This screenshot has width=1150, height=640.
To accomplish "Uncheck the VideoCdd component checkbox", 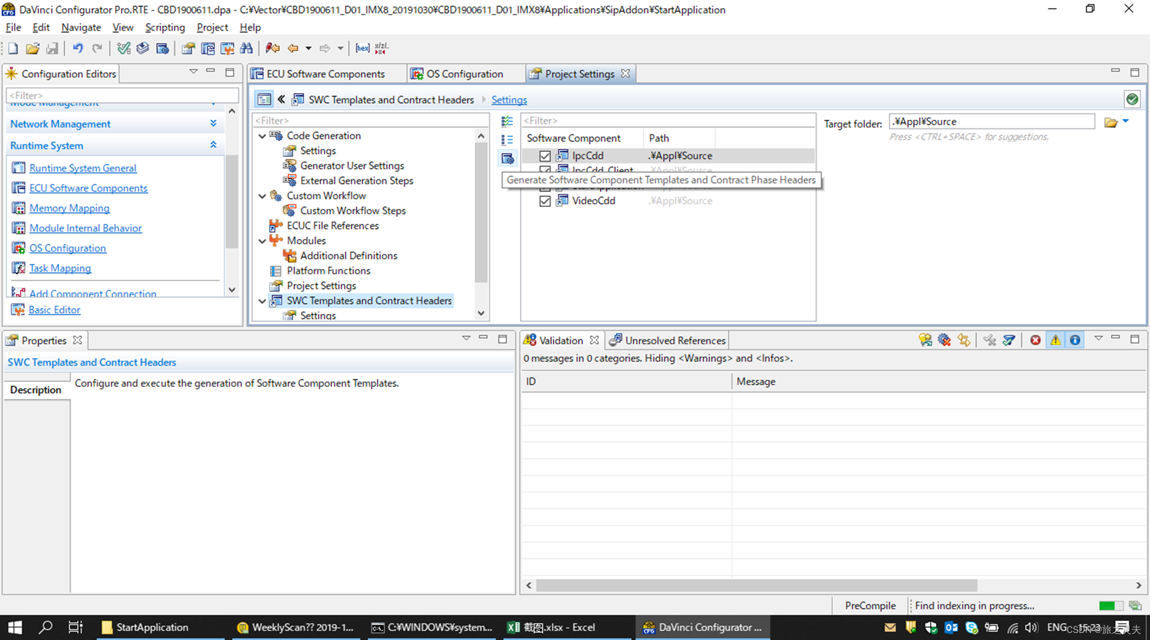I will click(x=545, y=201).
